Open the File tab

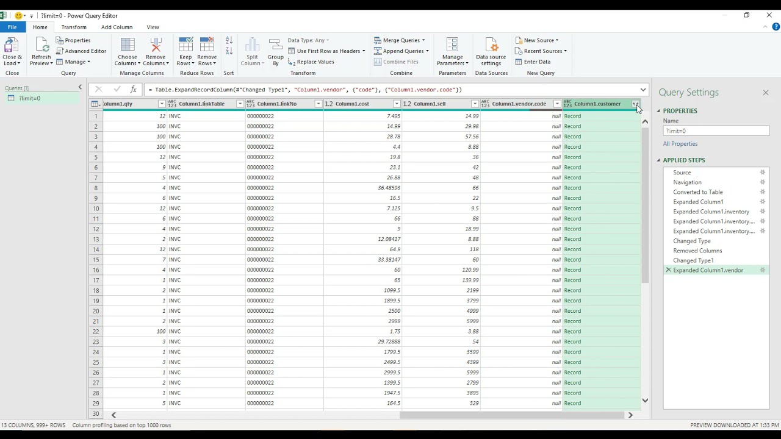12,27
